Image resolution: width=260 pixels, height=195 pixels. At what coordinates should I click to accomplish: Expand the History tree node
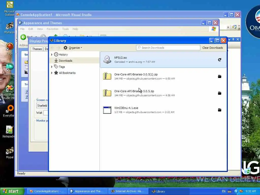(x=52, y=55)
